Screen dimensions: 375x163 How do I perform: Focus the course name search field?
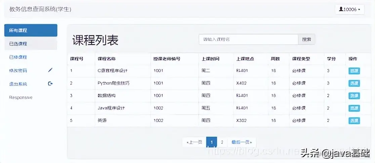[248, 39]
